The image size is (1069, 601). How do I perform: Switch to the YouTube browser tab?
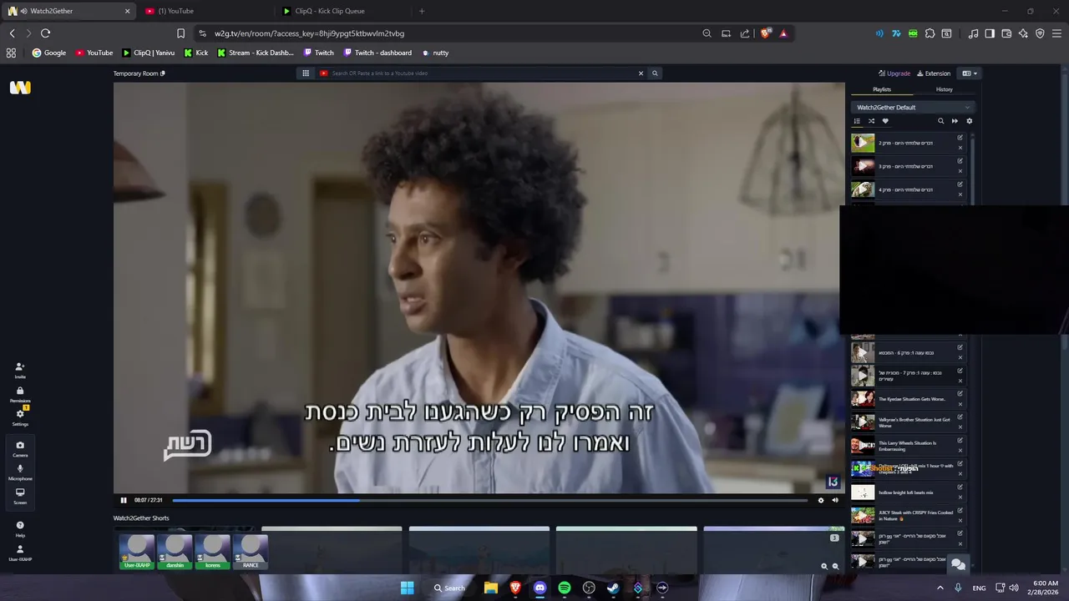pos(205,11)
